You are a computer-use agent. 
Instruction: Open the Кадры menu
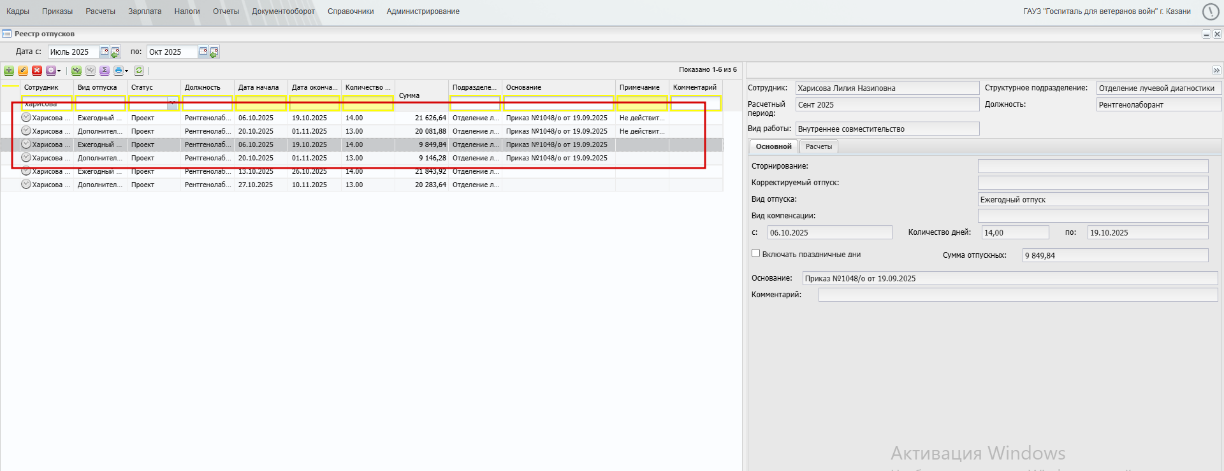tap(18, 11)
